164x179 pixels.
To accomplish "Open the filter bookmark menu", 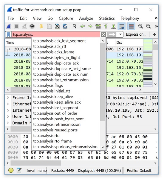I will click(8, 34).
